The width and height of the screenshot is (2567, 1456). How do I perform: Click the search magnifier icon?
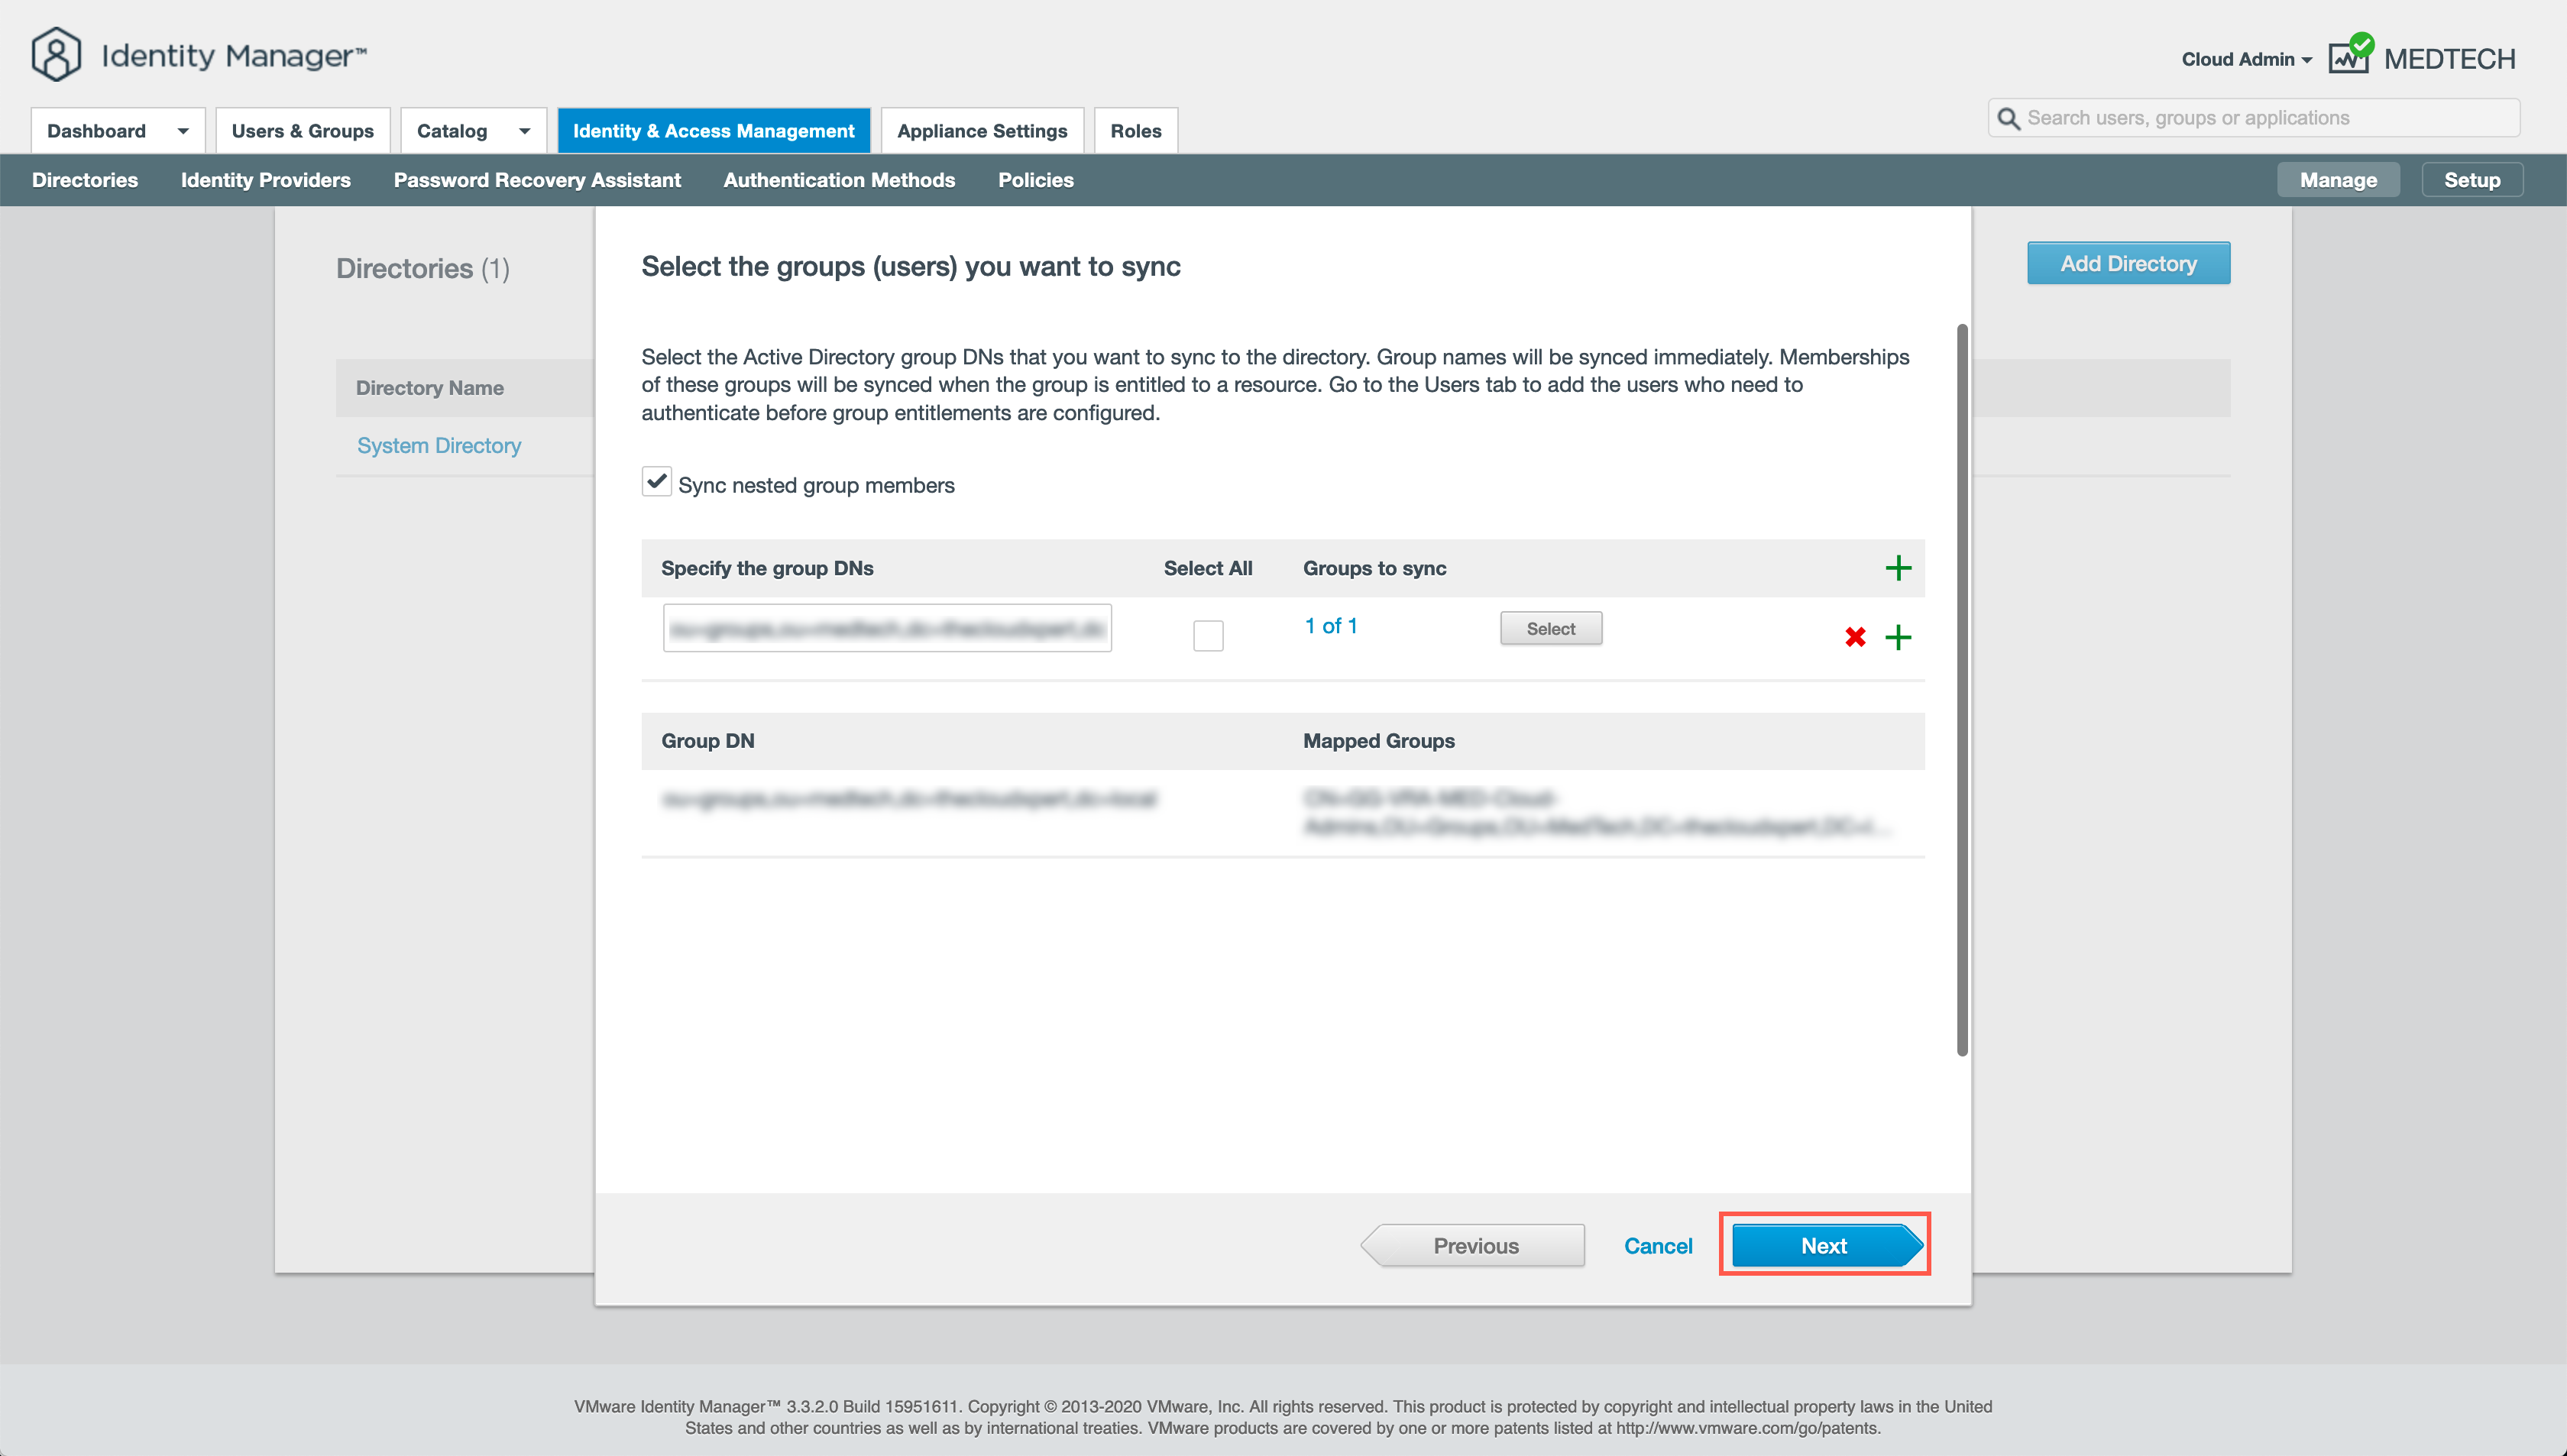(x=2008, y=119)
